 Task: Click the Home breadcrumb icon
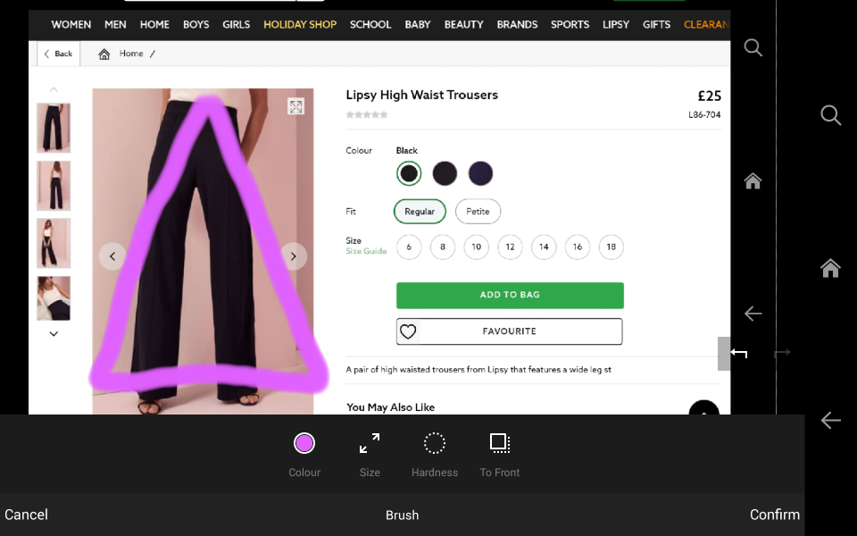104,54
